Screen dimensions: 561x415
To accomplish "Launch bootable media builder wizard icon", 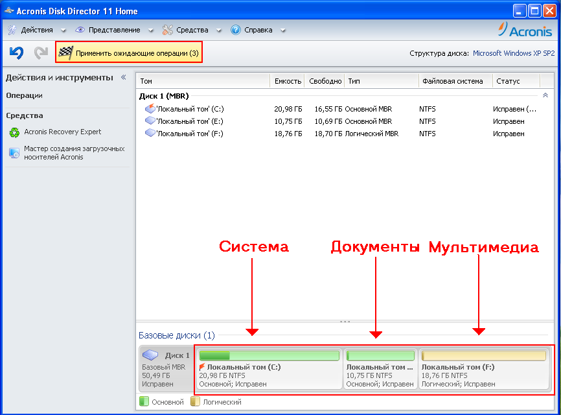I will [x=14, y=153].
